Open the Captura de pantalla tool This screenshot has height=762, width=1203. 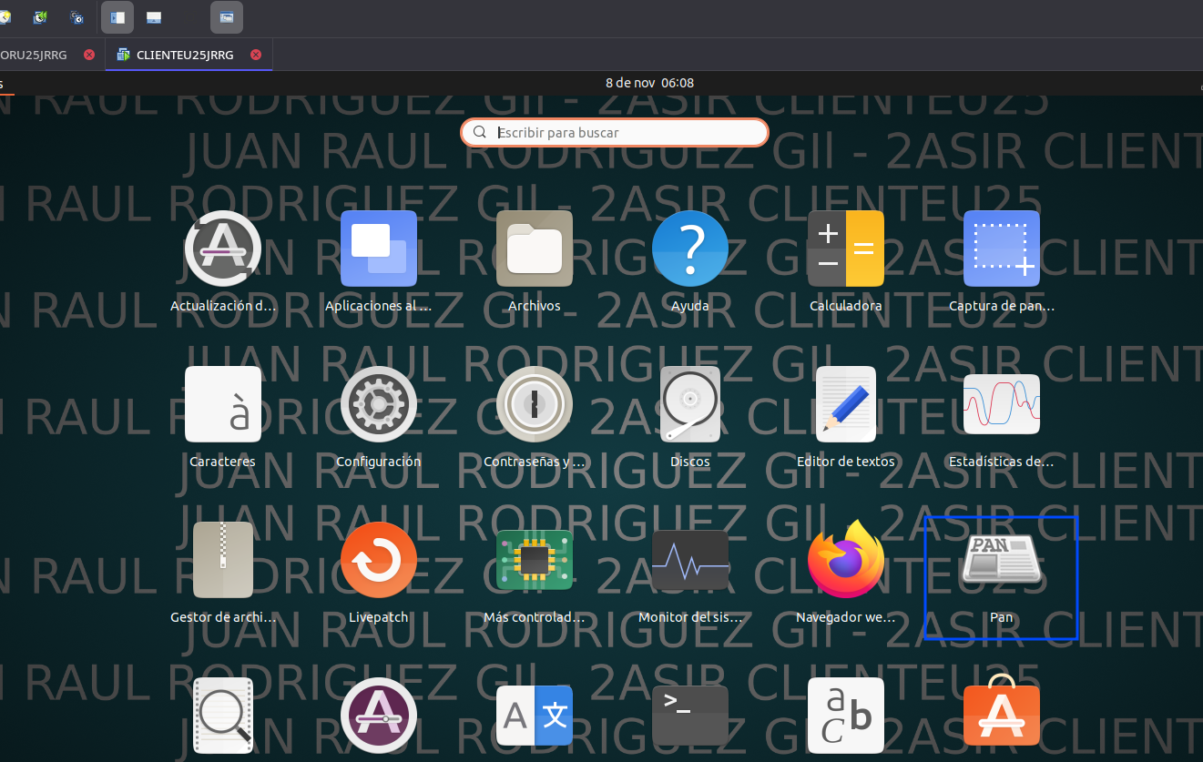1002,249
